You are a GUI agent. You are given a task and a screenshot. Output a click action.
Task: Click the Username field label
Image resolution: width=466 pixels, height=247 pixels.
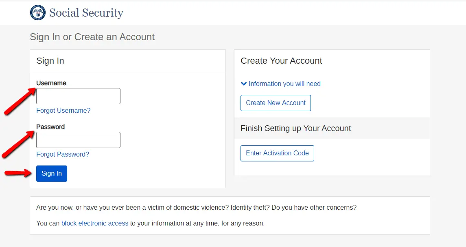click(51, 83)
